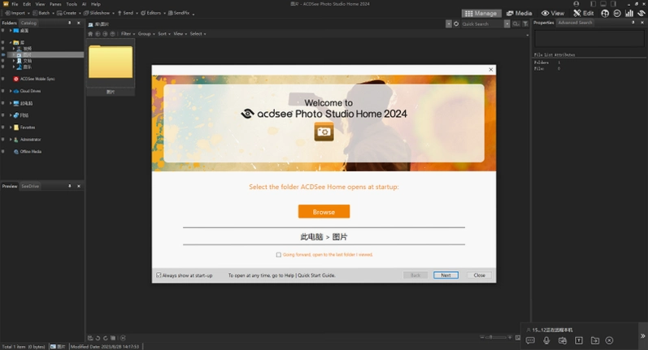Close the welcome dialog with the X
This screenshot has width=648, height=350.
pyautogui.click(x=490, y=69)
